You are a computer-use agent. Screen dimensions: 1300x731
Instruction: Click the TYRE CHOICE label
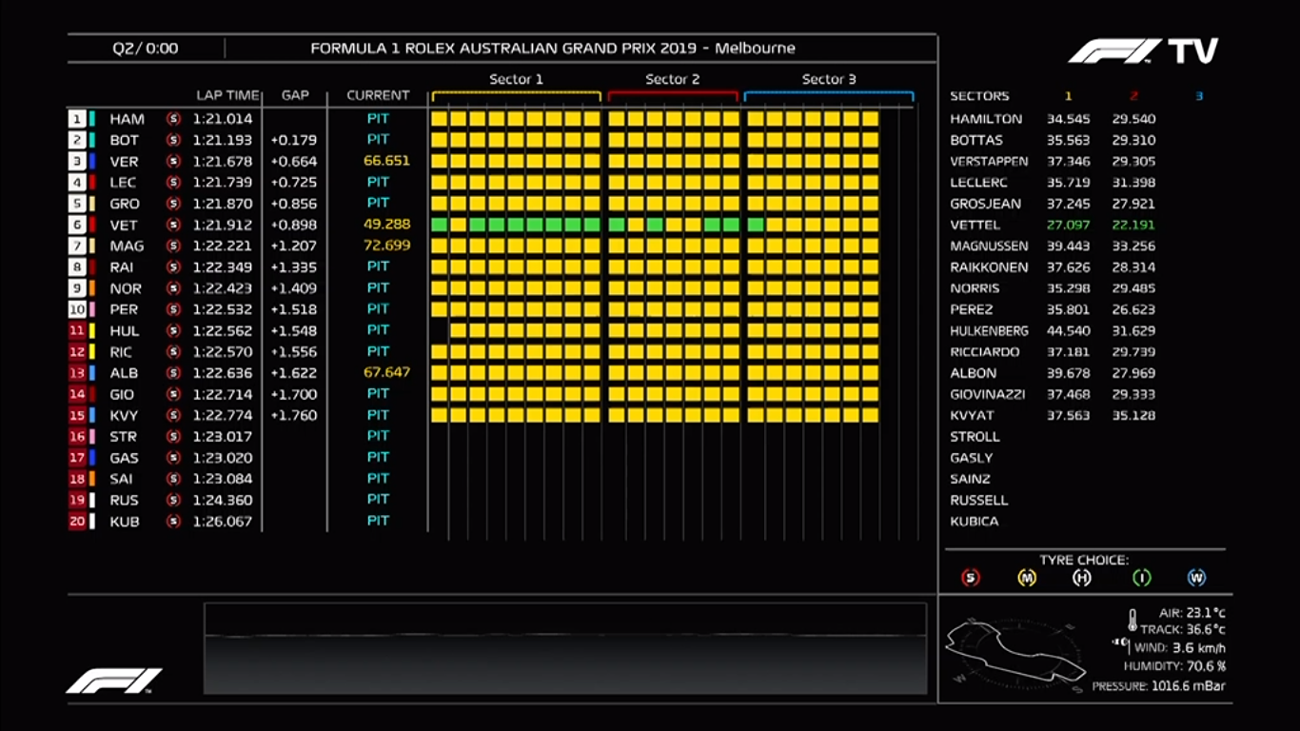tap(1084, 560)
